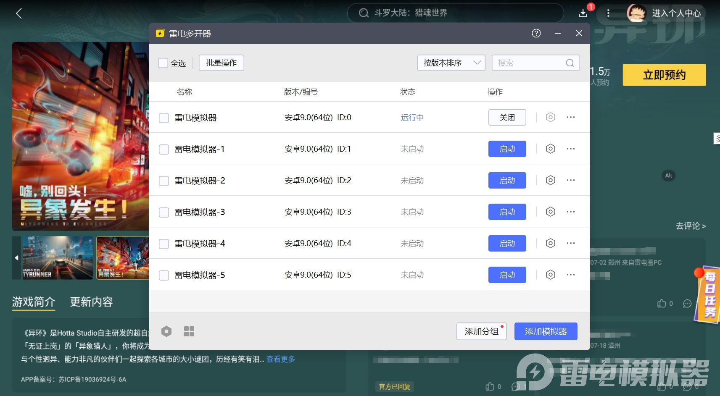Switch to the 更新内容 tab
The height and width of the screenshot is (396, 720).
(91, 302)
